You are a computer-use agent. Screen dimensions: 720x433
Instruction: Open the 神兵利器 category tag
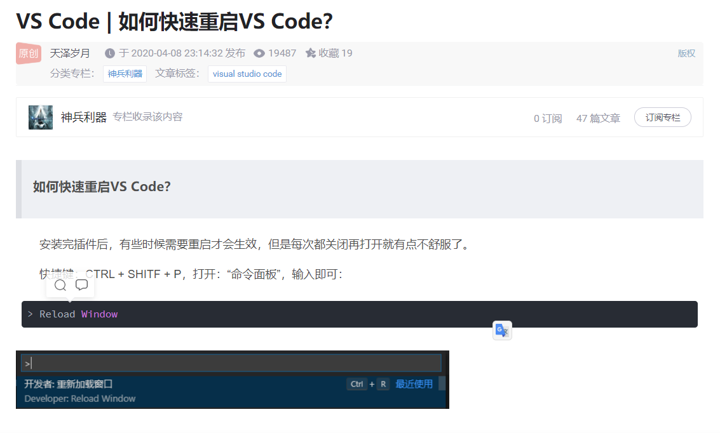(125, 74)
